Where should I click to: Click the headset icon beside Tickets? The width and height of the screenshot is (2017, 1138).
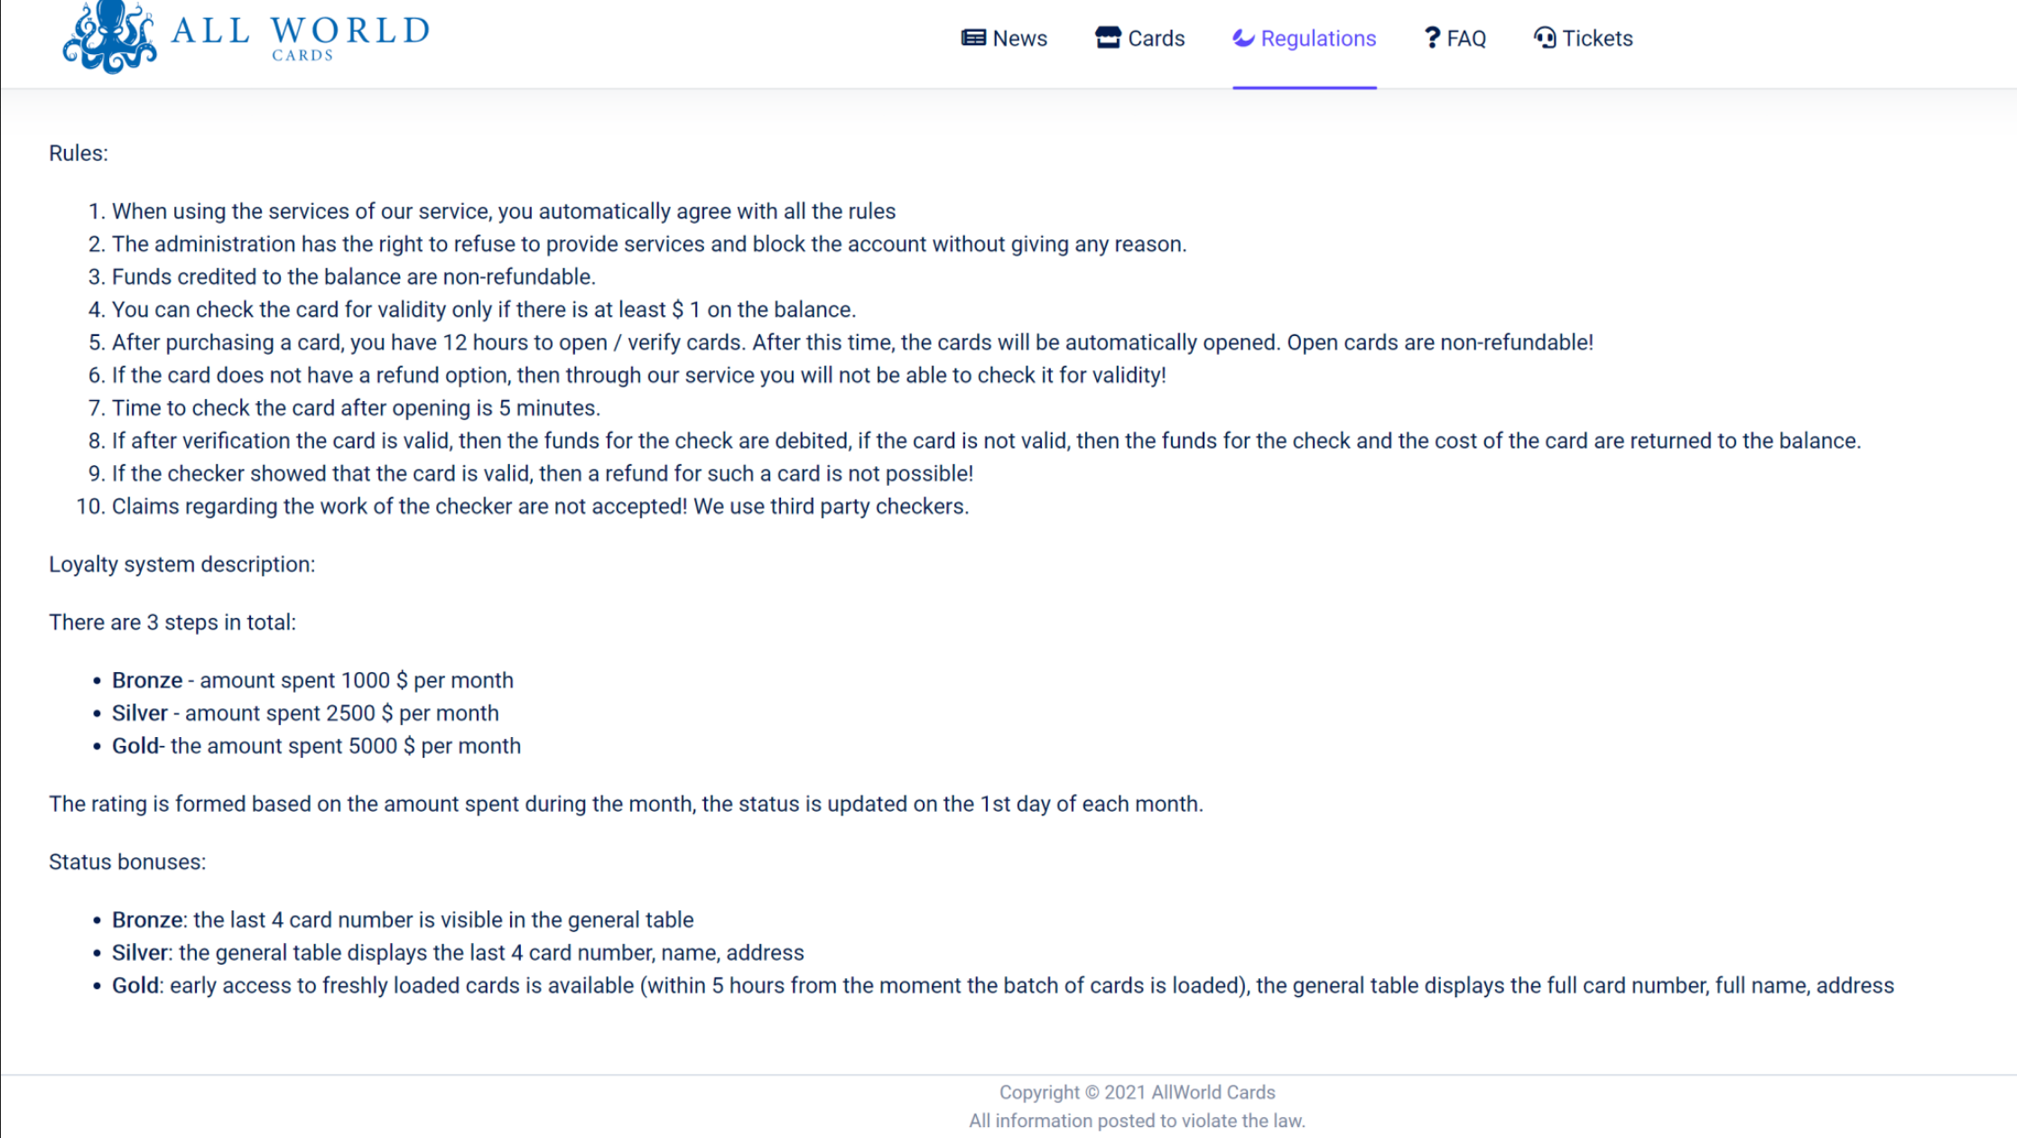point(1544,38)
